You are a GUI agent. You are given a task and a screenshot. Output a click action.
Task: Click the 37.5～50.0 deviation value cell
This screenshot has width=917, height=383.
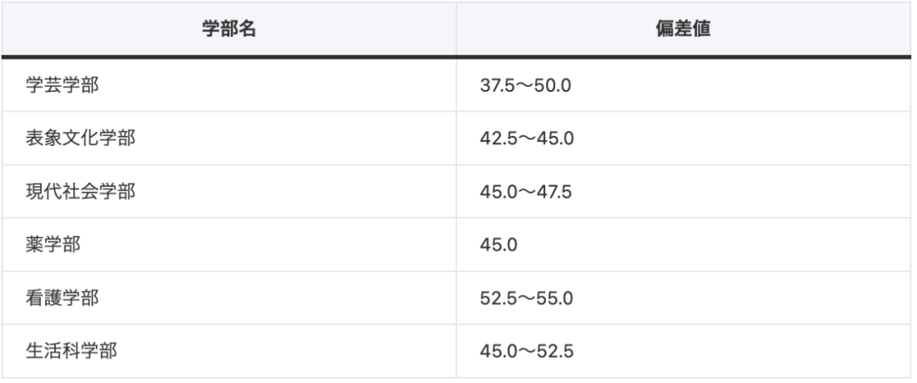[526, 85]
